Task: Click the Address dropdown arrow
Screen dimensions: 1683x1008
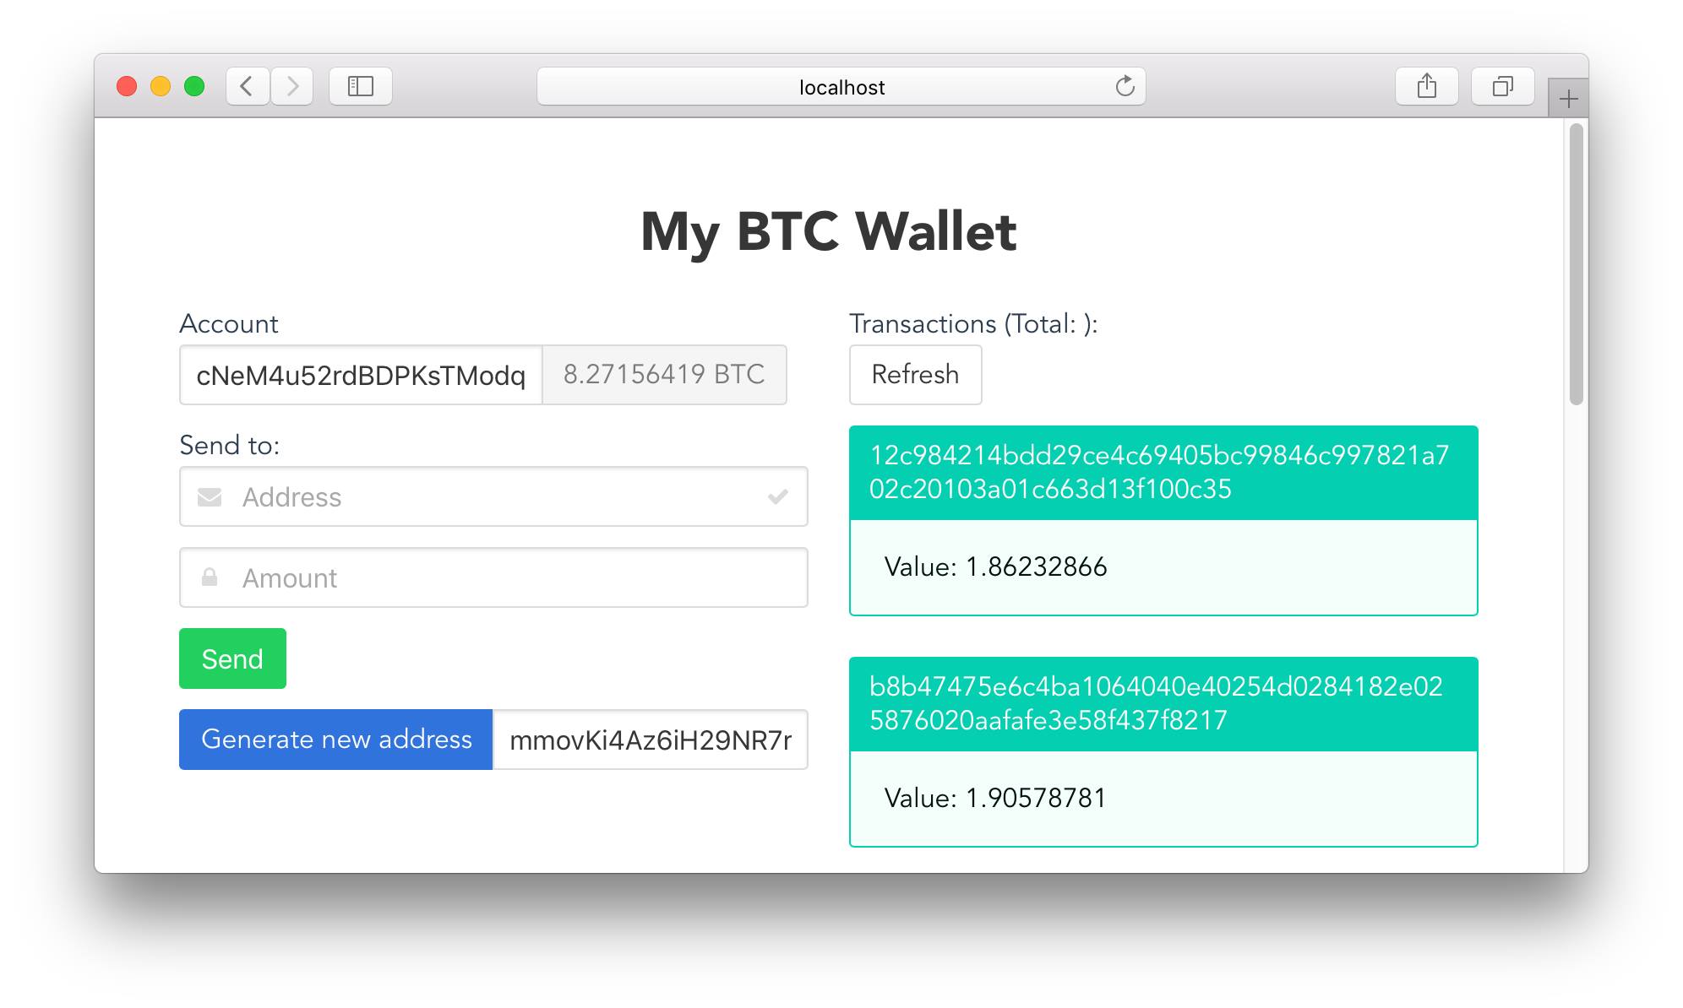Action: pyautogui.click(x=776, y=496)
